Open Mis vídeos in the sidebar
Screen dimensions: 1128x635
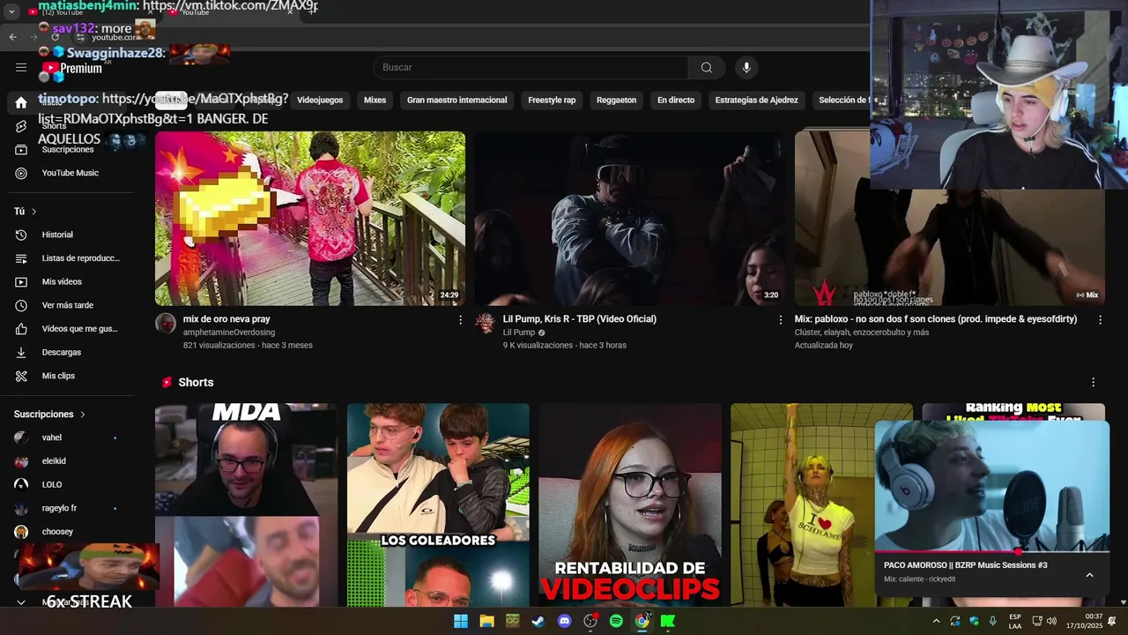62,282
